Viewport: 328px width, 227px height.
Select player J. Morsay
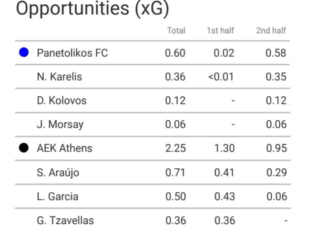pyautogui.click(x=60, y=124)
